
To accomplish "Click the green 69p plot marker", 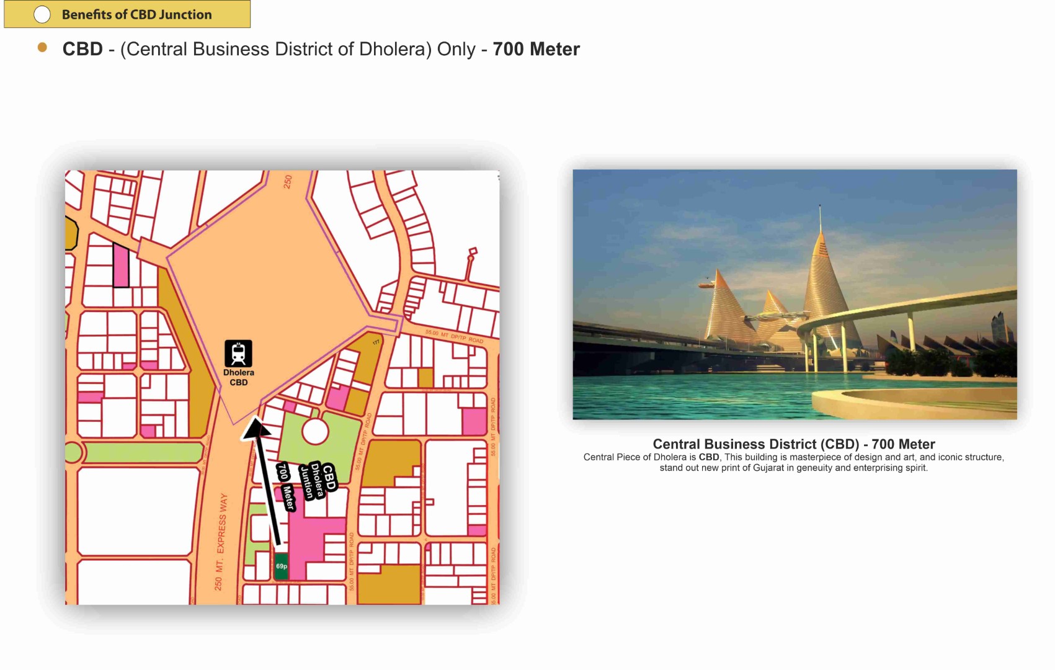I will click(281, 567).
